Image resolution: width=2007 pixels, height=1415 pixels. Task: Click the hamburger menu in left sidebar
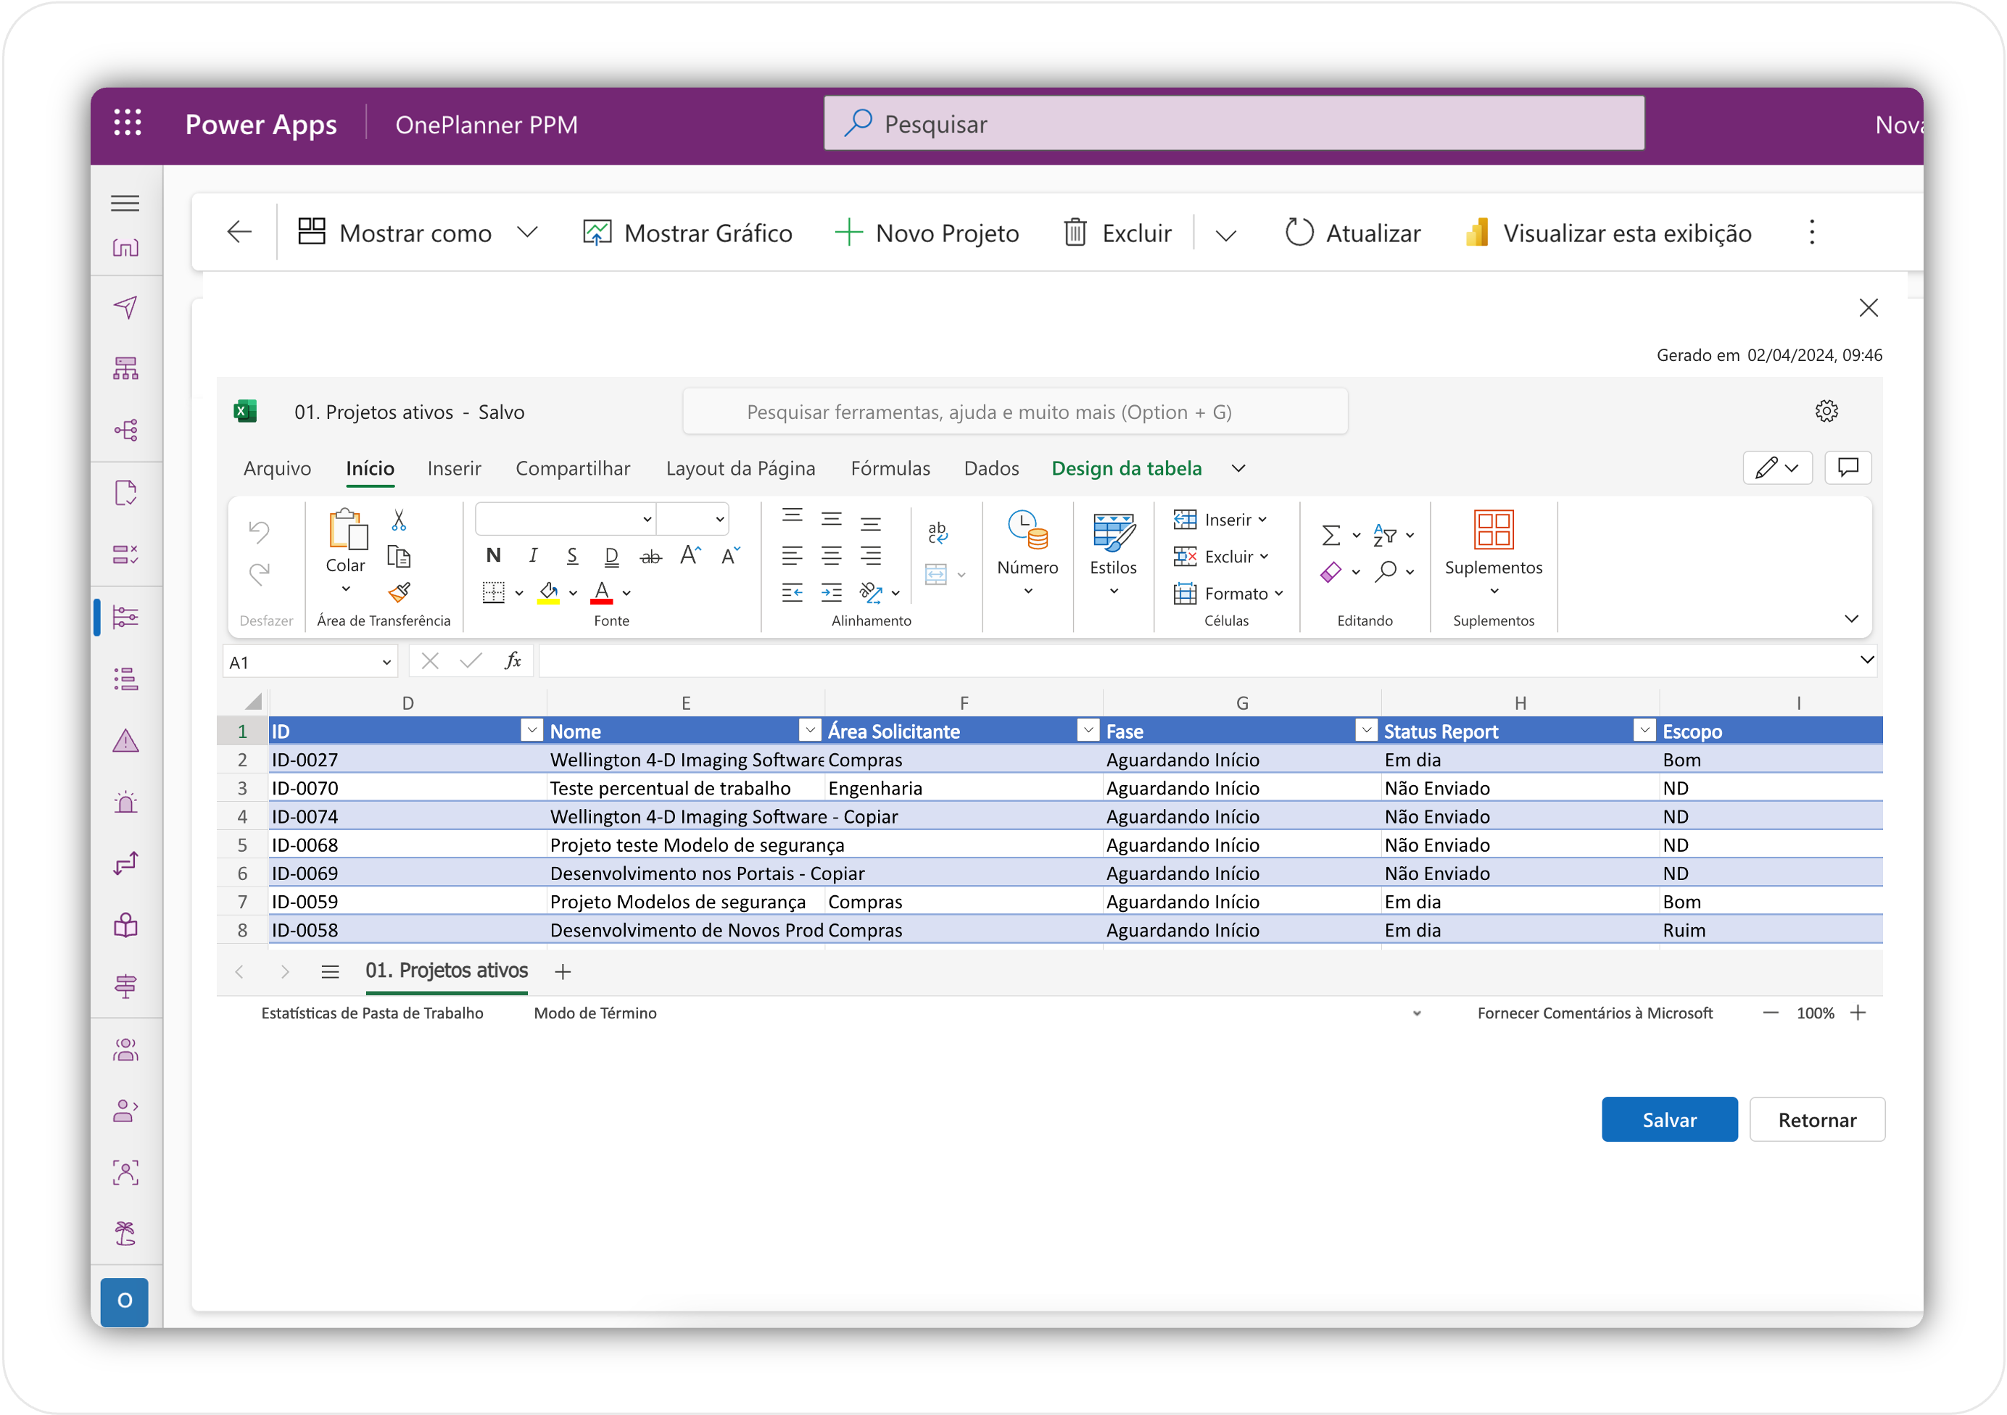coord(125,203)
